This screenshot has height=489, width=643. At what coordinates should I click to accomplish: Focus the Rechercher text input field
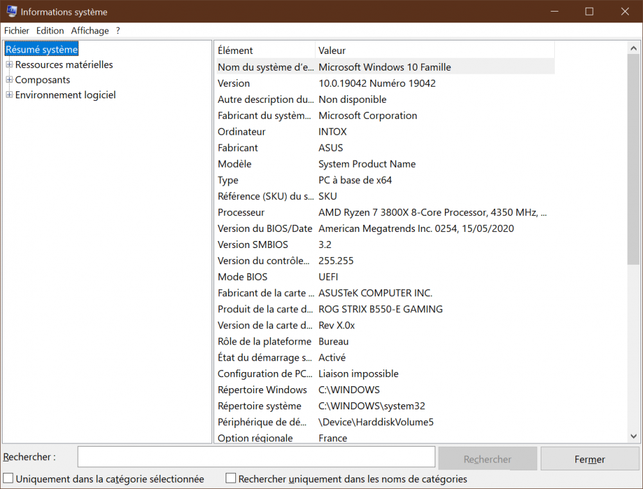pyautogui.click(x=256, y=457)
